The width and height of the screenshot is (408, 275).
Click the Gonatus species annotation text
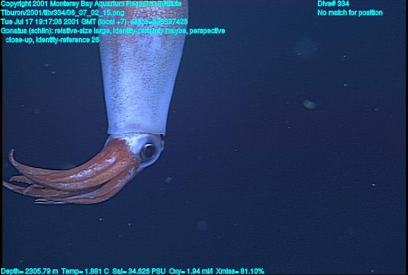pyautogui.click(x=26, y=31)
